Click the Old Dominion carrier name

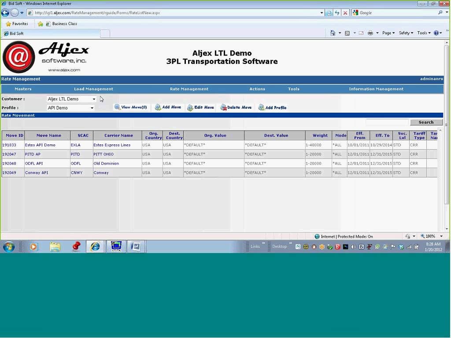point(106,164)
